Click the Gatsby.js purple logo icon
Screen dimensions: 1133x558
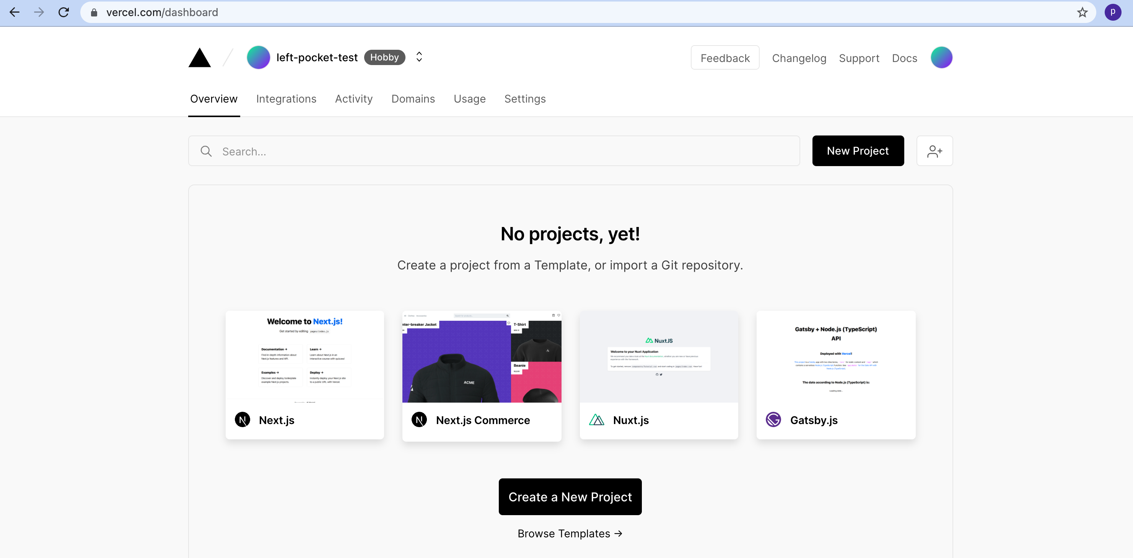pyautogui.click(x=773, y=419)
